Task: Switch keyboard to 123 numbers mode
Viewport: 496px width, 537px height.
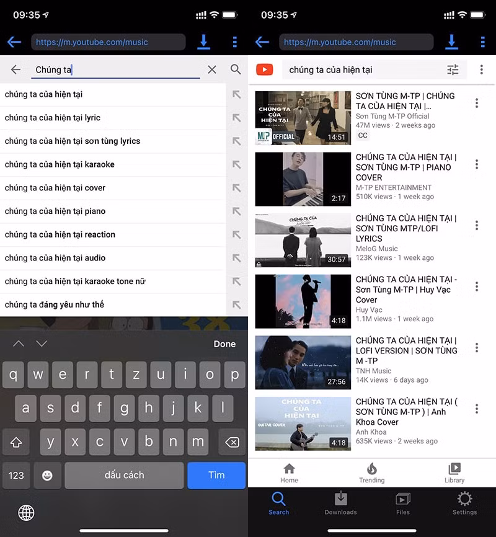Action: [16, 475]
